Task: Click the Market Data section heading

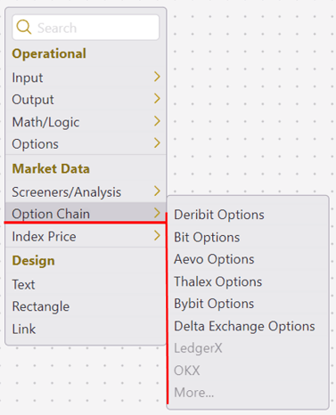Action: click(x=51, y=168)
